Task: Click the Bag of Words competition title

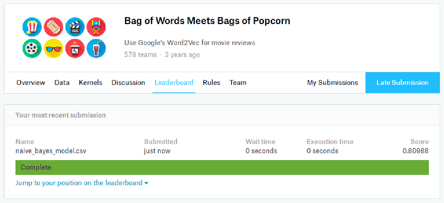Action: coord(207,21)
